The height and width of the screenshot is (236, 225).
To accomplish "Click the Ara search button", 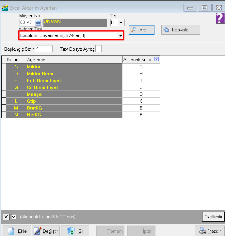I will coord(141,30).
